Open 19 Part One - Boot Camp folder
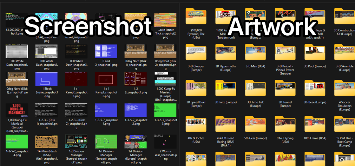The height and width of the screenshot is (166, 355). point(344,124)
